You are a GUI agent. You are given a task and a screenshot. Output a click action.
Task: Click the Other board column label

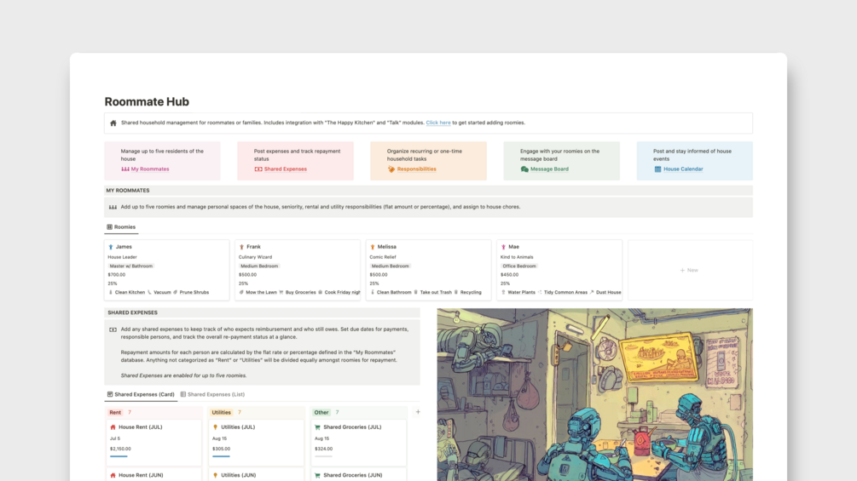[x=321, y=413]
